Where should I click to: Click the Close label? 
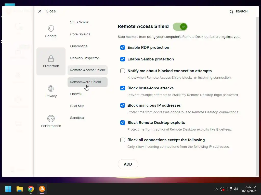[x=51, y=11]
